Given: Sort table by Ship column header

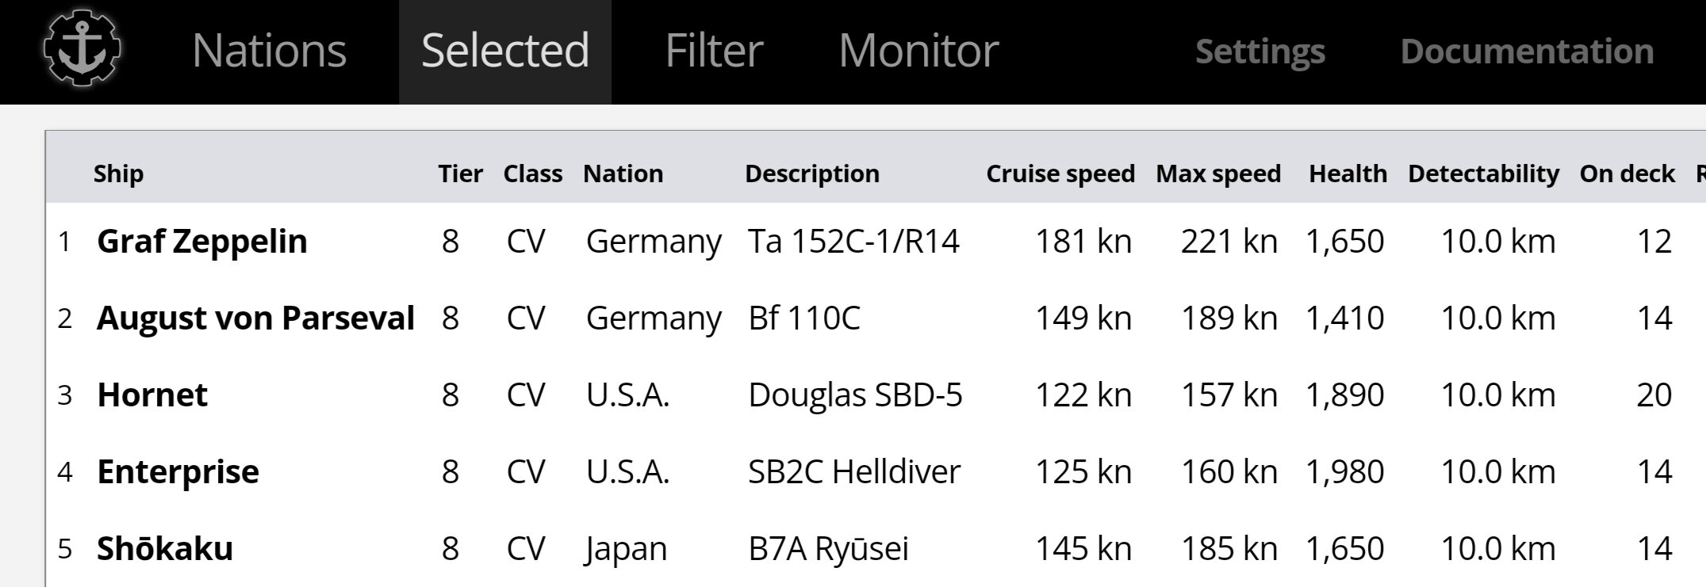Looking at the screenshot, I should 118,173.
